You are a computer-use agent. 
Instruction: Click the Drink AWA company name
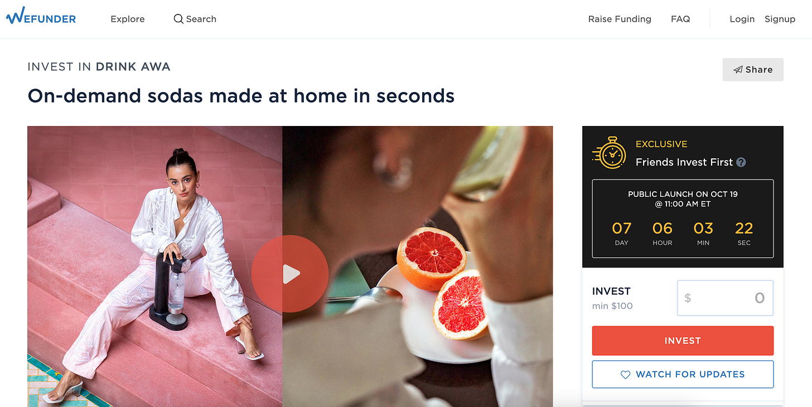pyautogui.click(x=133, y=67)
